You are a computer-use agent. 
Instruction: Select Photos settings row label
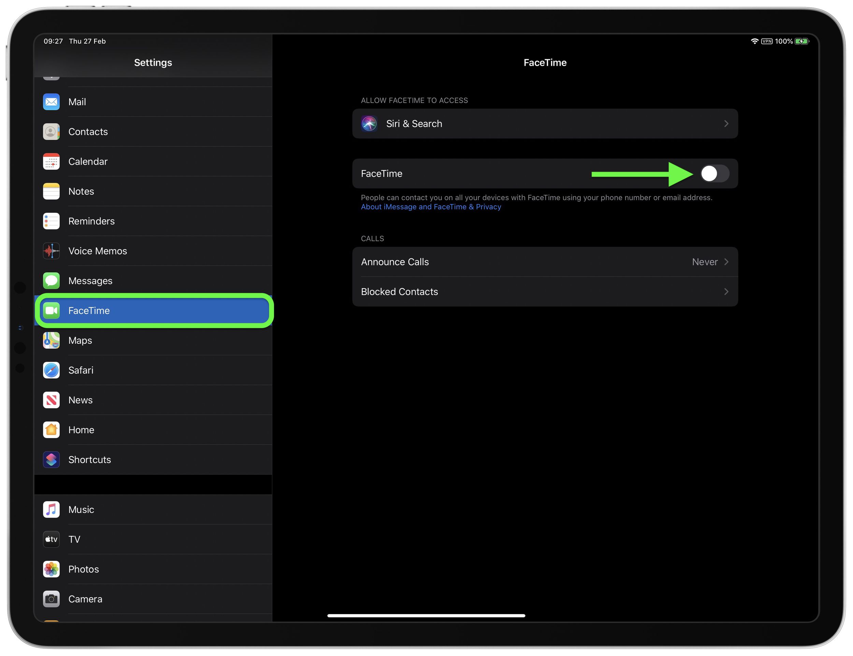pyautogui.click(x=84, y=569)
